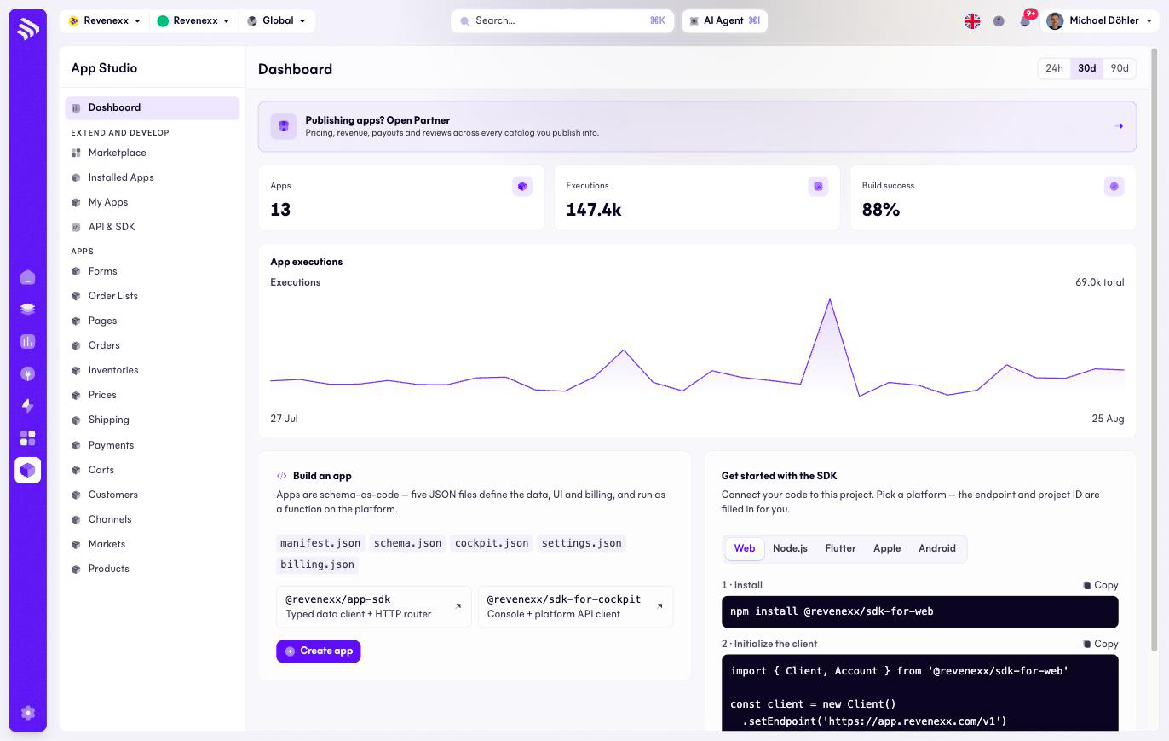Open the stacked layers icon in the rail
The image size is (1169, 741).
(x=27, y=310)
